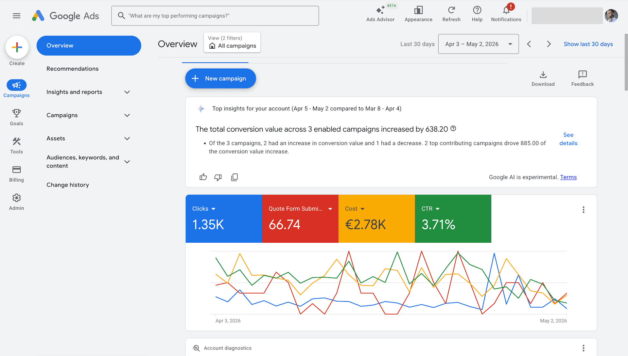The width and height of the screenshot is (628, 356).
Task: Copy the insight text
Action: click(x=235, y=177)
